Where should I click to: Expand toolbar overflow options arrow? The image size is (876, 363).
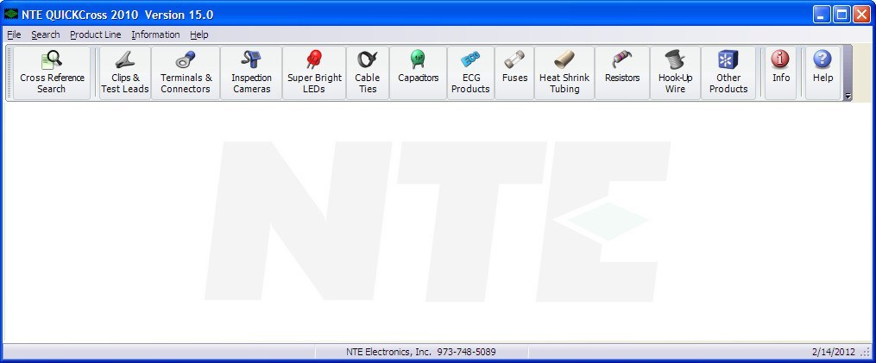[x=848, y=97]
